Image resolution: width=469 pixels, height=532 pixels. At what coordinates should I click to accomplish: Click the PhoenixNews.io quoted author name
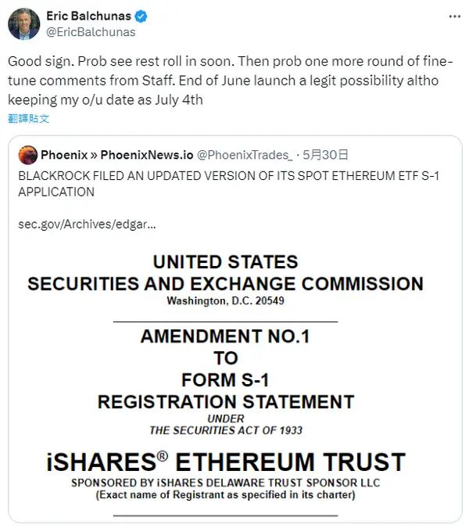(x=117, y=155)
